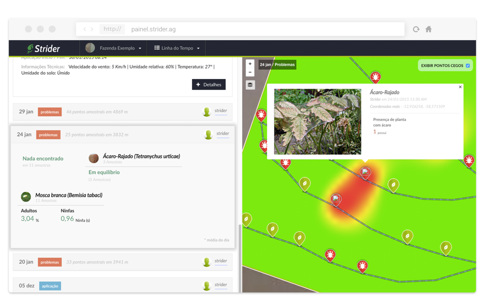Click the Nada encontrado label
This screenshot has height=304, width=483.
[43, 158]
